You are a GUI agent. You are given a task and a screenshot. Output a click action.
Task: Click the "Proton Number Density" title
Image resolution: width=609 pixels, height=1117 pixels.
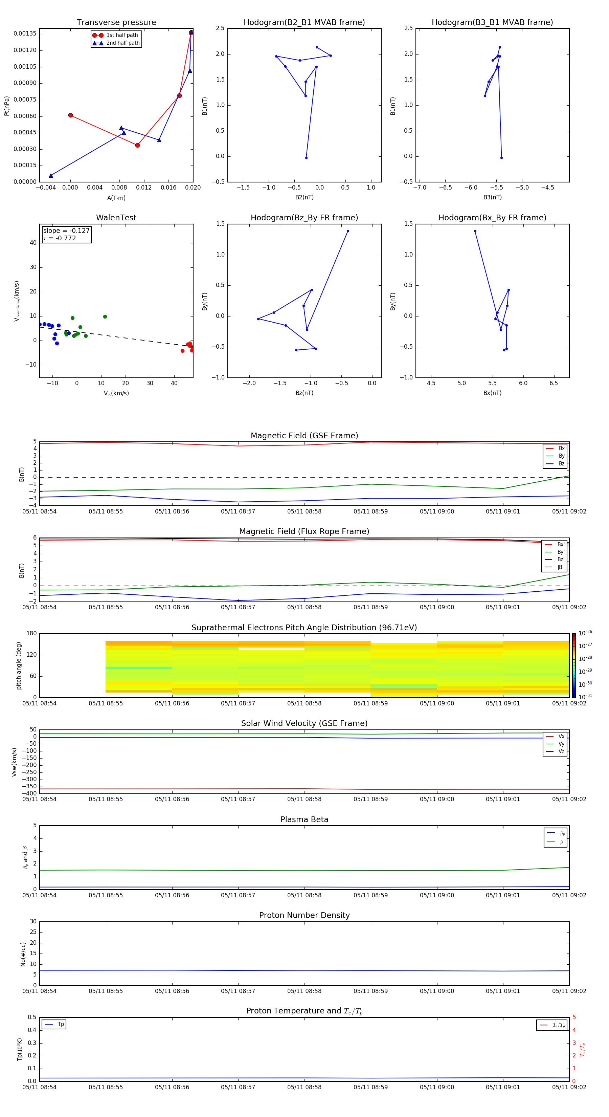click(304, 915)
